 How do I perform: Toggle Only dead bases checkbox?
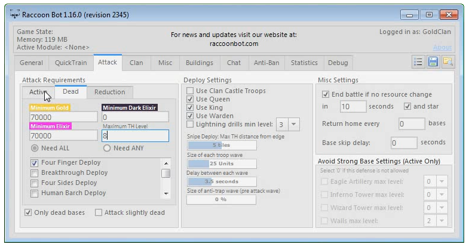[28, 212]
